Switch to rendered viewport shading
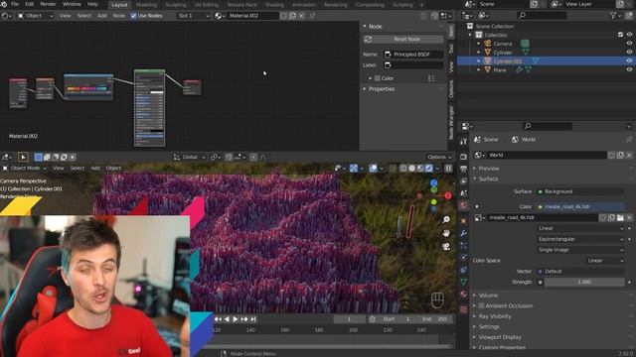 429,169
